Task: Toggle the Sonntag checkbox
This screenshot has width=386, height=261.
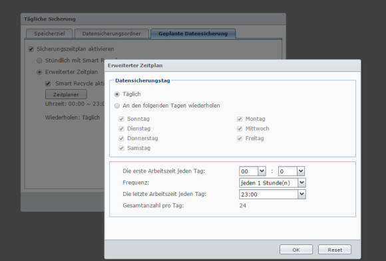Action: (121, 119)
